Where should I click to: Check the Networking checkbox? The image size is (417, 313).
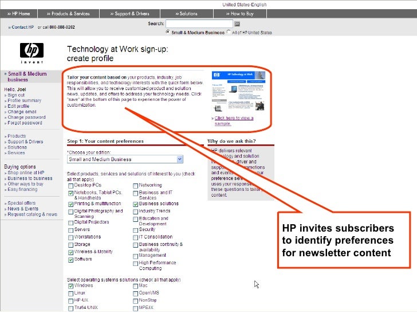pos(135,186)
